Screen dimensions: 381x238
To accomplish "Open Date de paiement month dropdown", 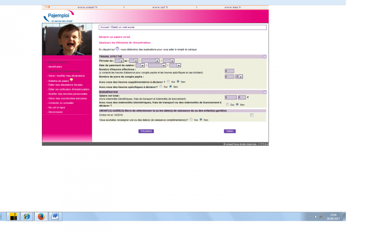I will tap(157, 65).
